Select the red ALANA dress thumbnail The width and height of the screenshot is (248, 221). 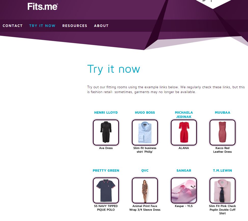click(184, 132)
